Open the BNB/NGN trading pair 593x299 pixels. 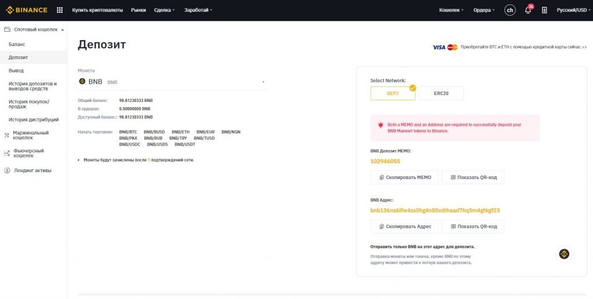point(231,132)
